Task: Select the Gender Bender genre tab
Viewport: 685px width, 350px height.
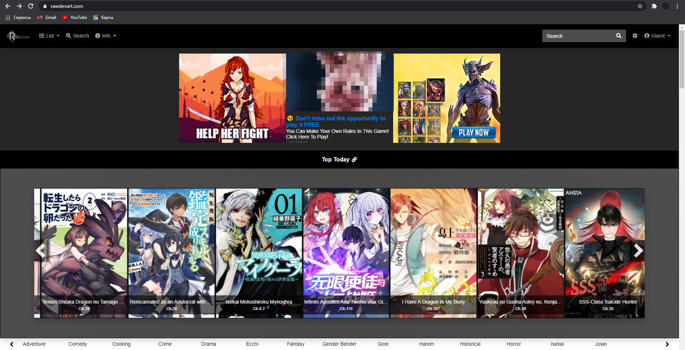Action: pos(339,344)
